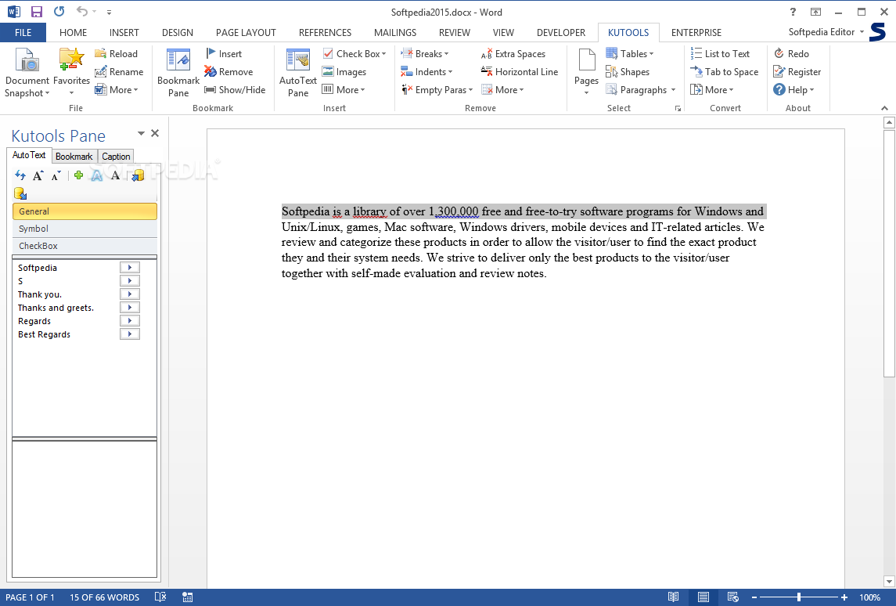
Task: Switch to the HOME ribbon tab
Action: coord(73,33)
